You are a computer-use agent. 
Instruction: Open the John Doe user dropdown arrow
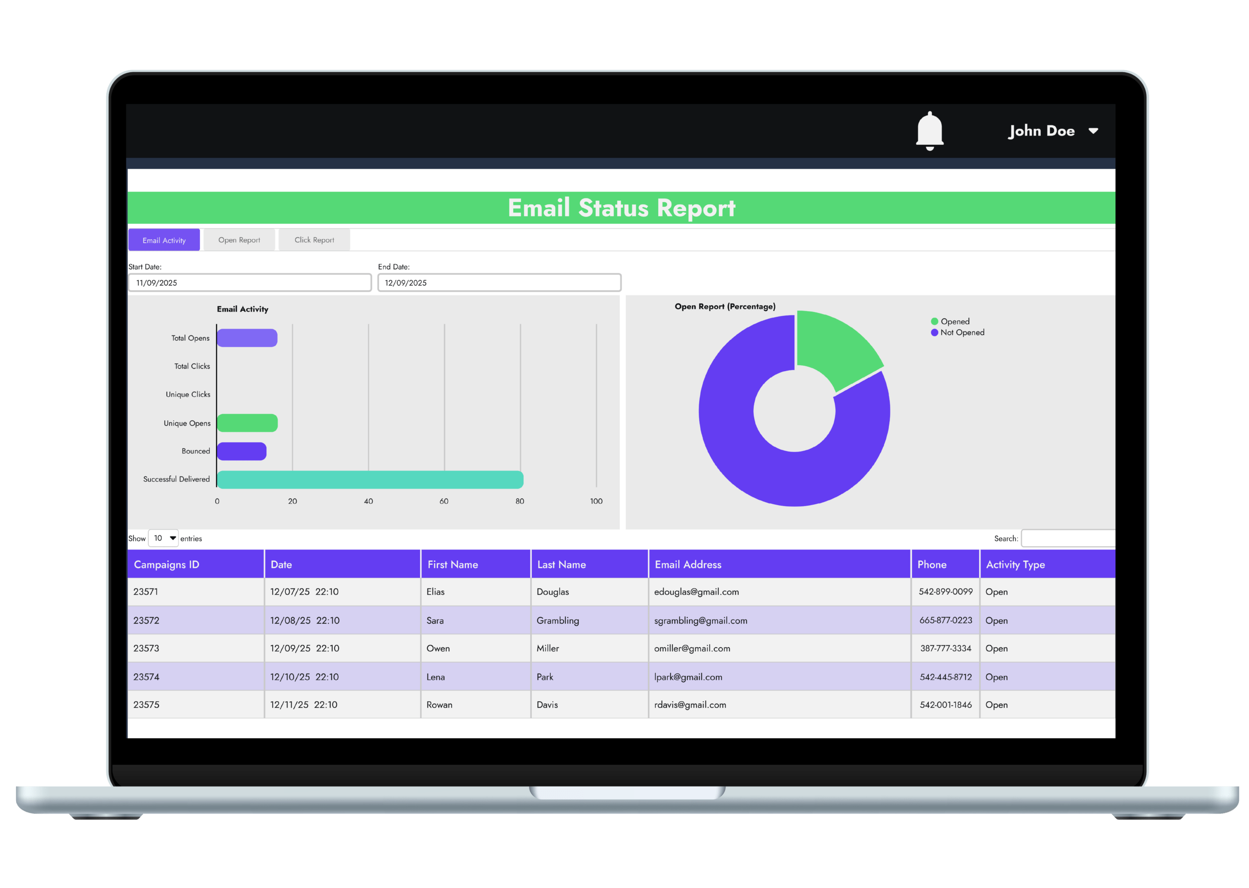point(1093,131)
